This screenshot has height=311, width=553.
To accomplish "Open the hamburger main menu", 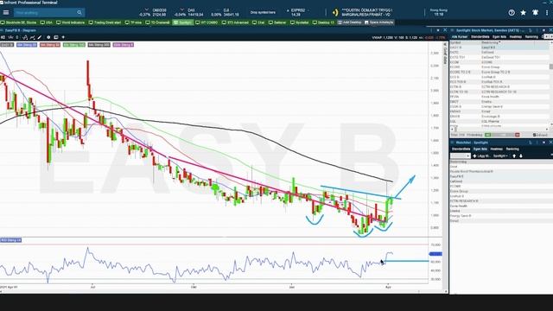I will pos(6,13).
